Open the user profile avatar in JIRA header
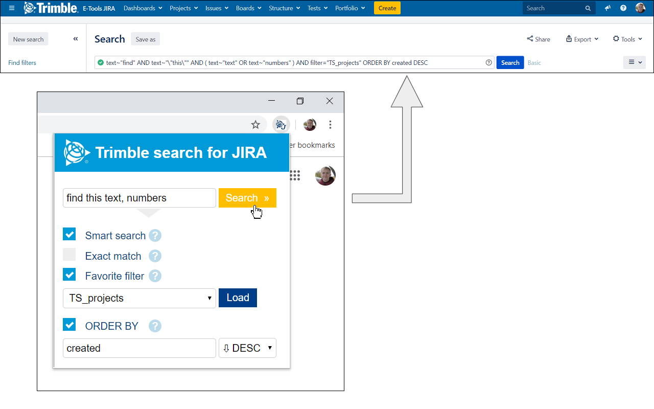 [640, 8]
